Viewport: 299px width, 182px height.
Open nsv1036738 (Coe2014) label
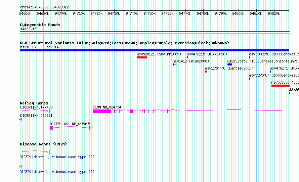point(40,47)
